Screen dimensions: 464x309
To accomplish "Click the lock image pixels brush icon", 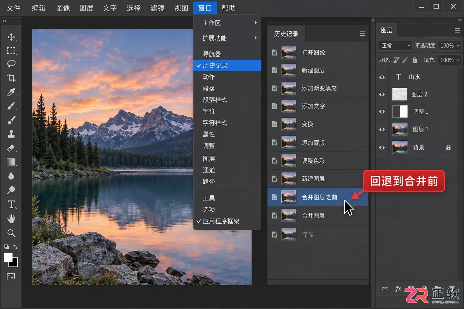I will click(x=405, y=60).
